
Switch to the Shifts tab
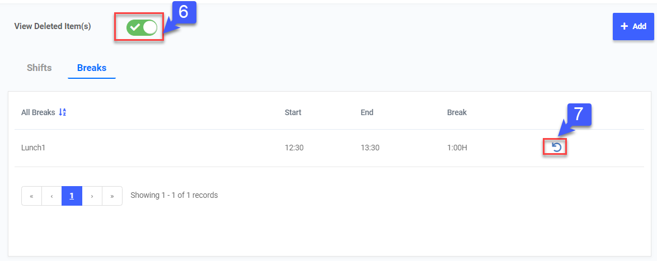coord(39,68)
